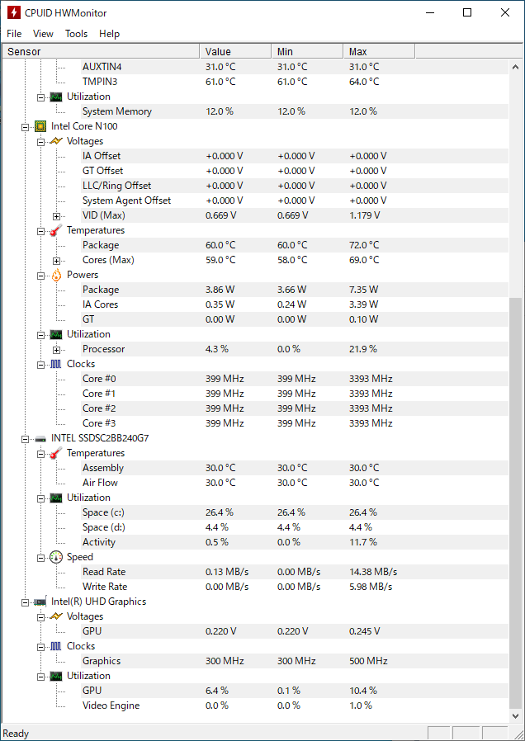Click the vertical scrollbar up arrow
This screenshot has height=741, width=525.
(x=515, y=67)
